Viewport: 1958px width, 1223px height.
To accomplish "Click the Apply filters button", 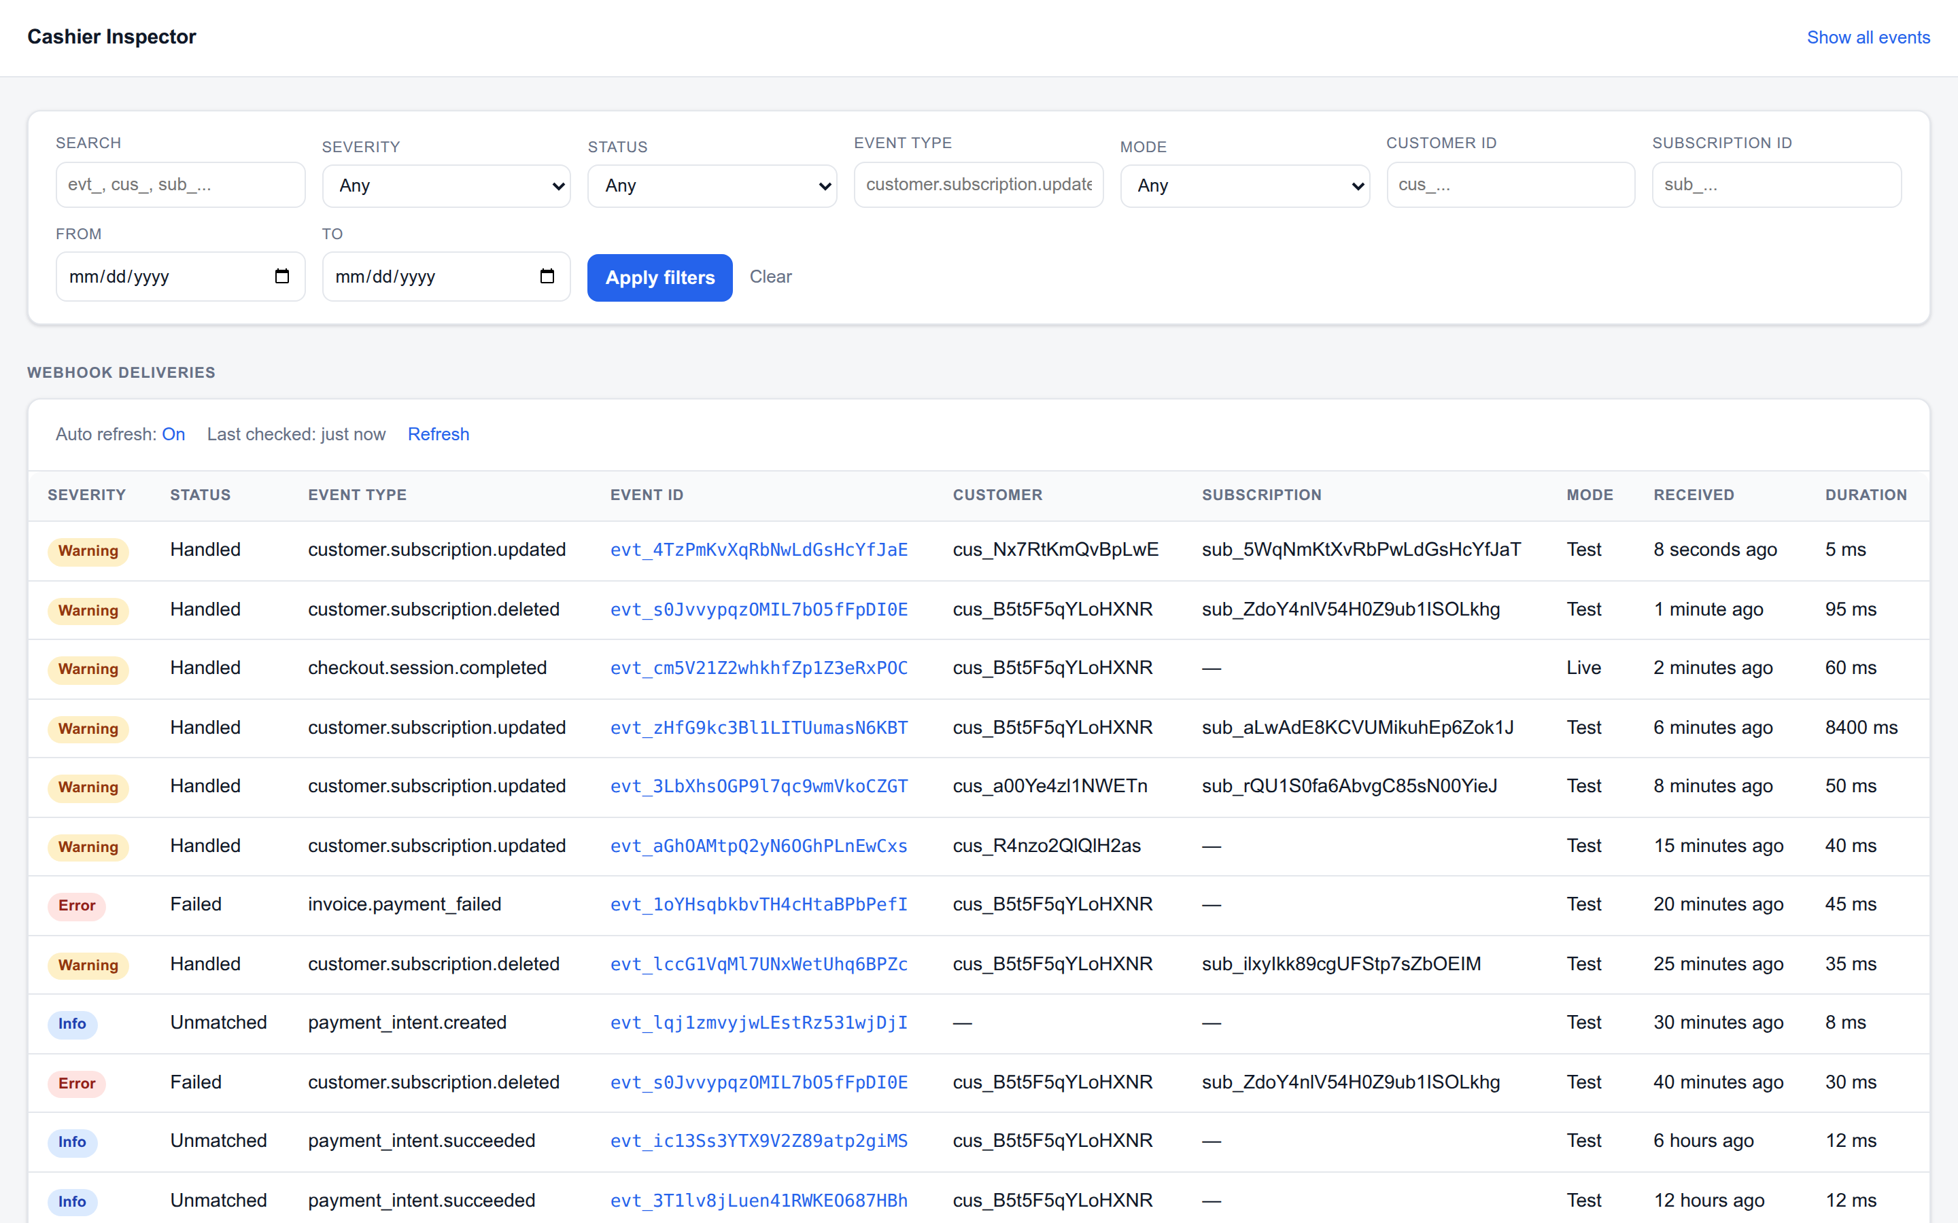I will pyautogui.click(x=659, y=277).
